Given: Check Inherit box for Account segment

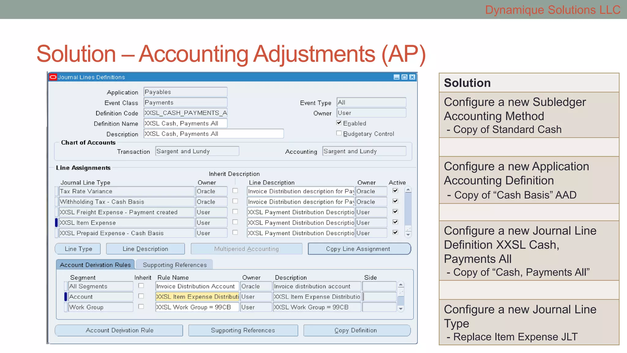Looking at the screenshot, I should (x=141, y=296).
